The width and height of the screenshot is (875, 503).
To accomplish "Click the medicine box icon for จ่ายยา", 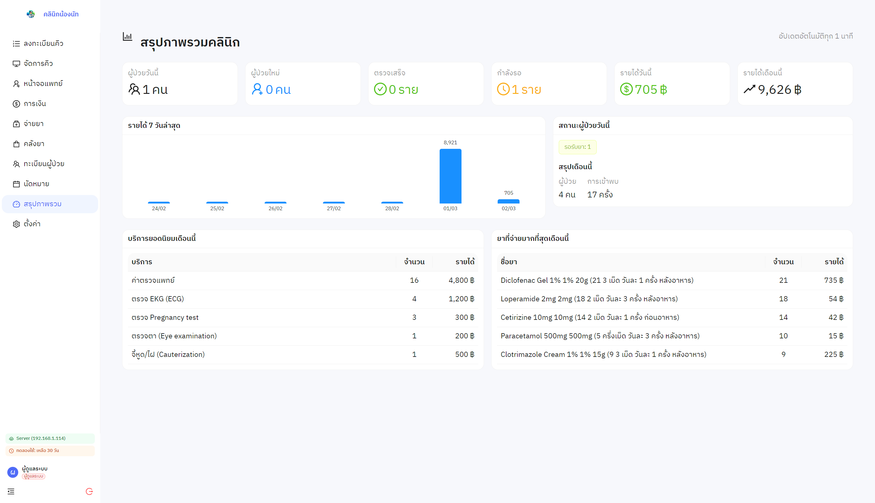I will (16, 124).
